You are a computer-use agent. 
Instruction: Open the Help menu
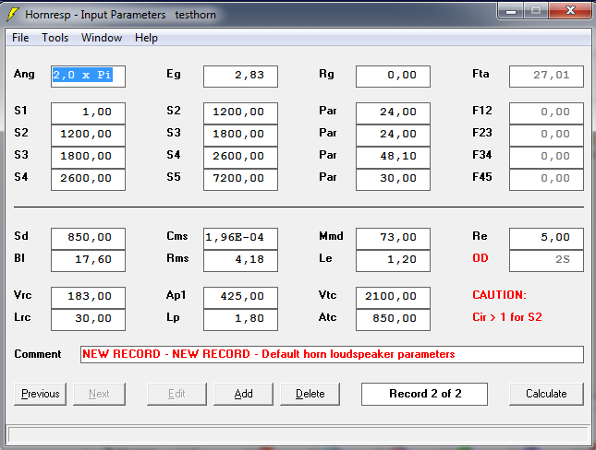point(146,38)
